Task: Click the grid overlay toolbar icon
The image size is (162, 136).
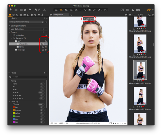Action: (127, 10)
